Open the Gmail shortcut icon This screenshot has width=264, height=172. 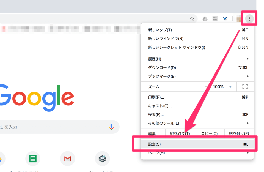pyautogui.click(x=67, y=159)
